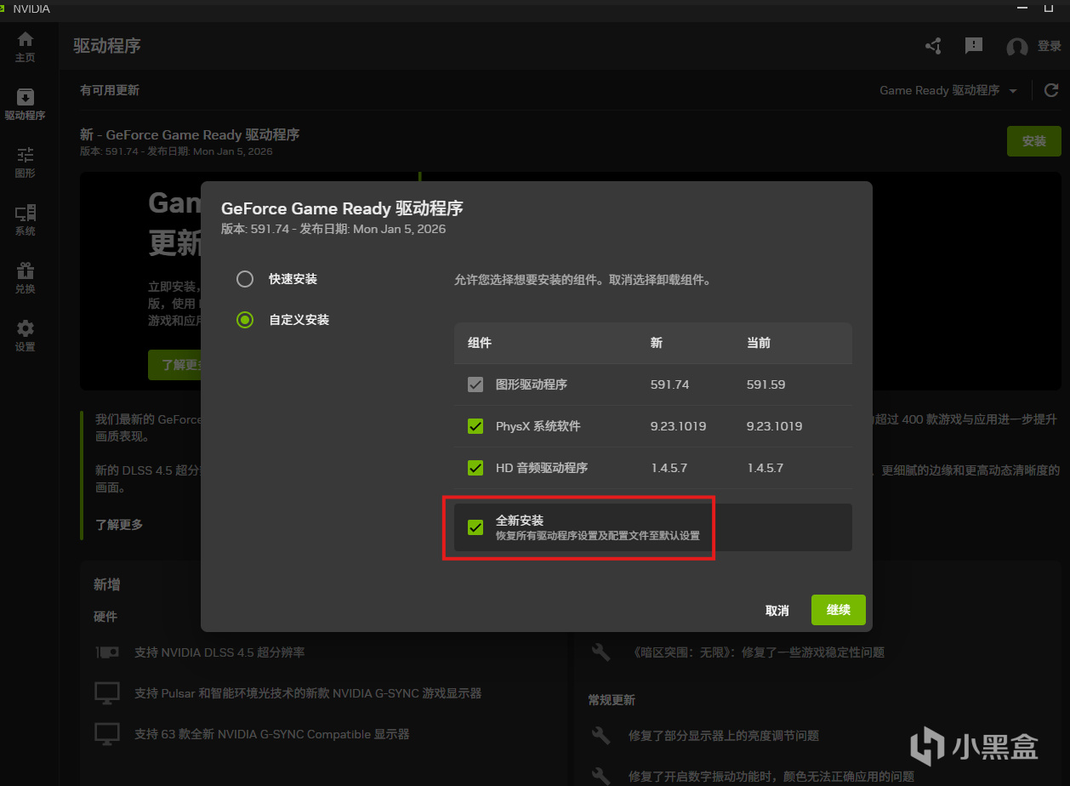Click 取消 to close the dialog
Image resolution: width=1070 pixels, height=786 pixels.
[777, 610]
